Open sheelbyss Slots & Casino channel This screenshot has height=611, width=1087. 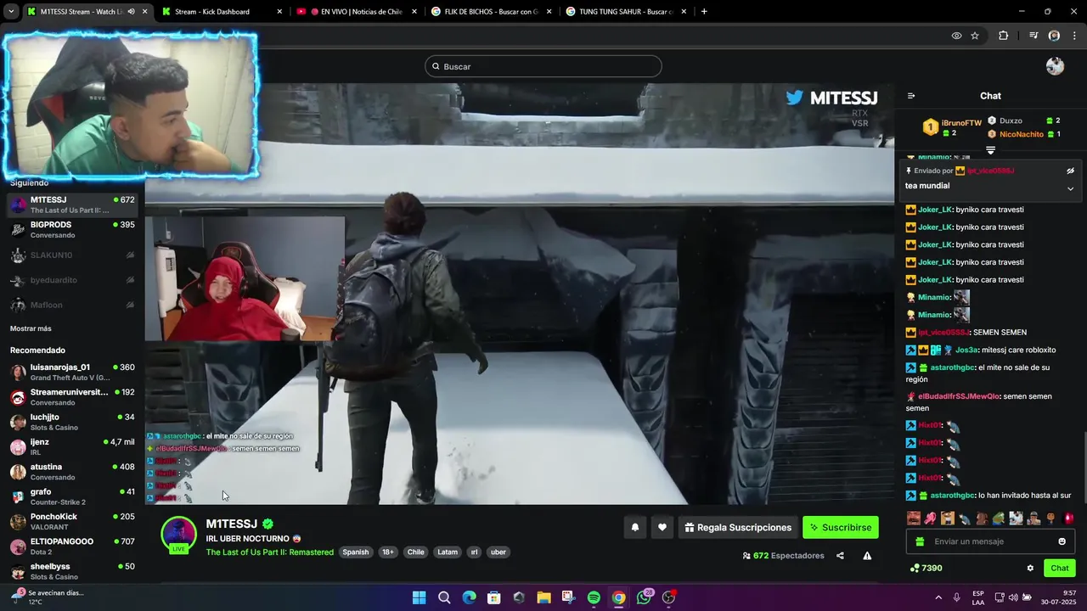72,571
